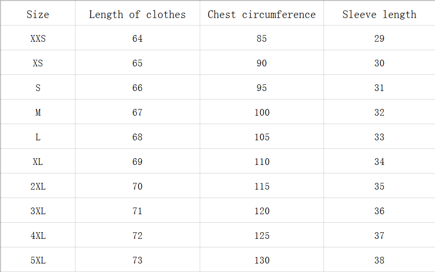Click the Chest circumference header cell
This screenshot has height=272, width=435.
point(261,14)
